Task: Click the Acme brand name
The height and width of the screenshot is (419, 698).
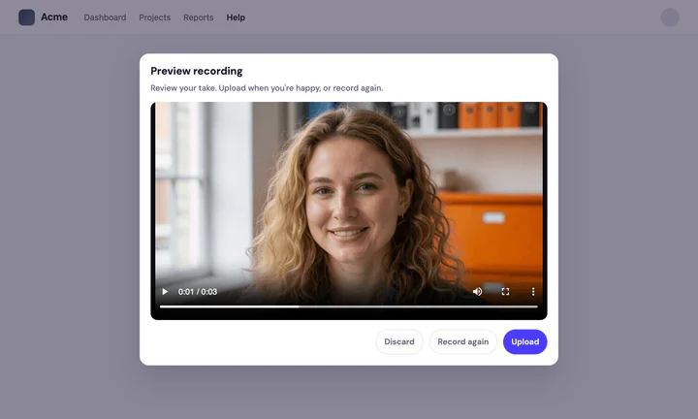Action: [54, 16]
